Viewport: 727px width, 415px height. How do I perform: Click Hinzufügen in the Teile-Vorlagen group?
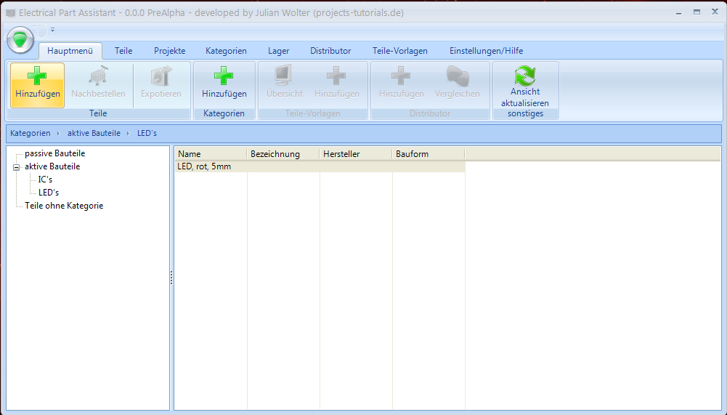click(x=336, y=85)
